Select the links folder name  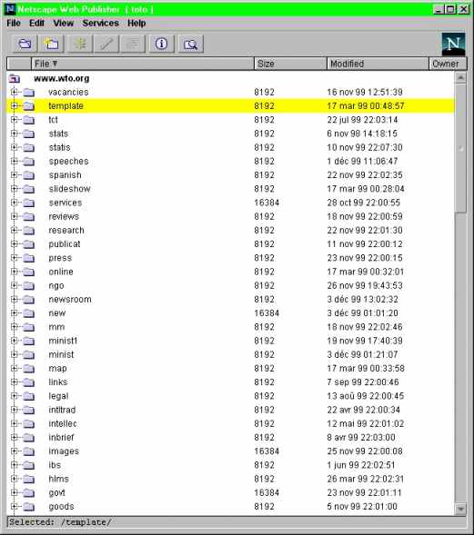(57, 382)
